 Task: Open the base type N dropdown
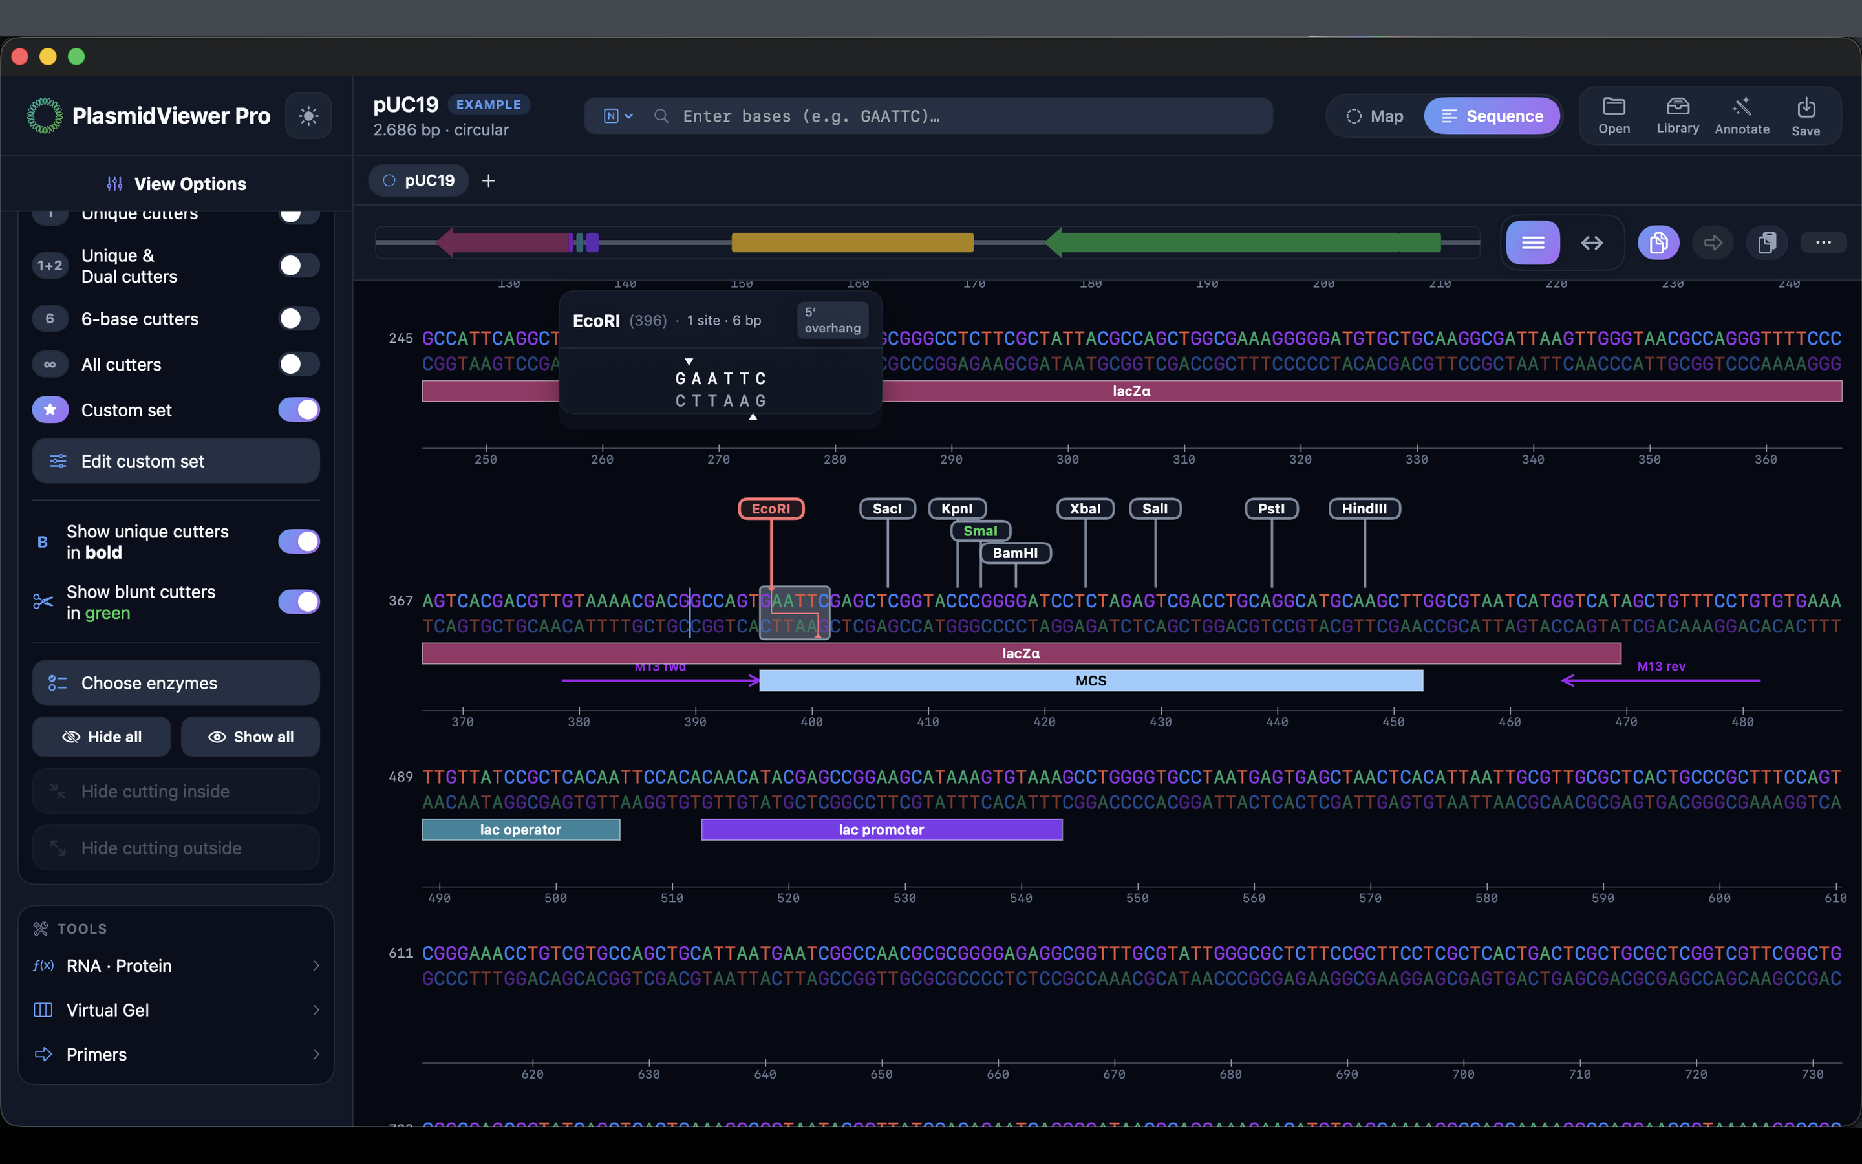[618, 116]
